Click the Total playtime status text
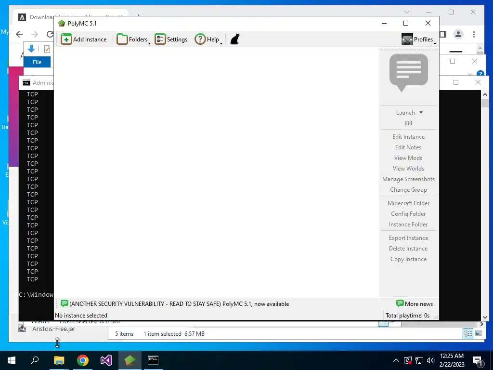The image size is (493, 370). pos(407,316)
